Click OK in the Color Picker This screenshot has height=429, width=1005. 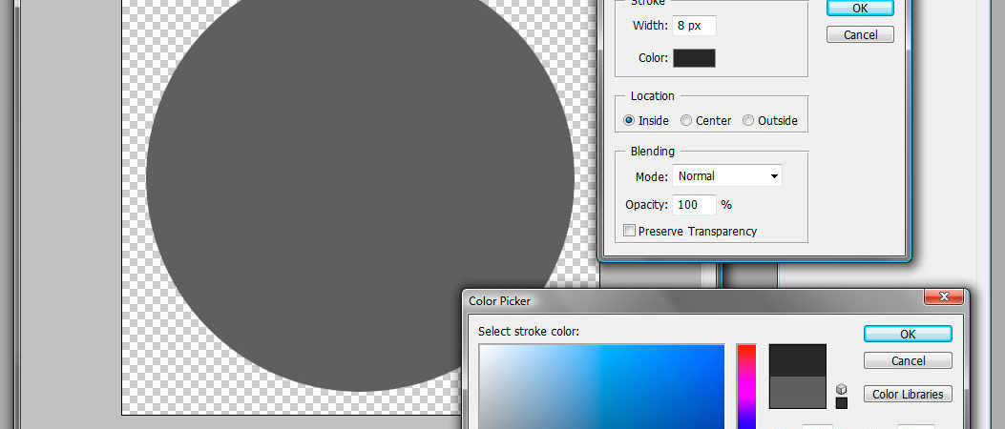click(908, 334)
